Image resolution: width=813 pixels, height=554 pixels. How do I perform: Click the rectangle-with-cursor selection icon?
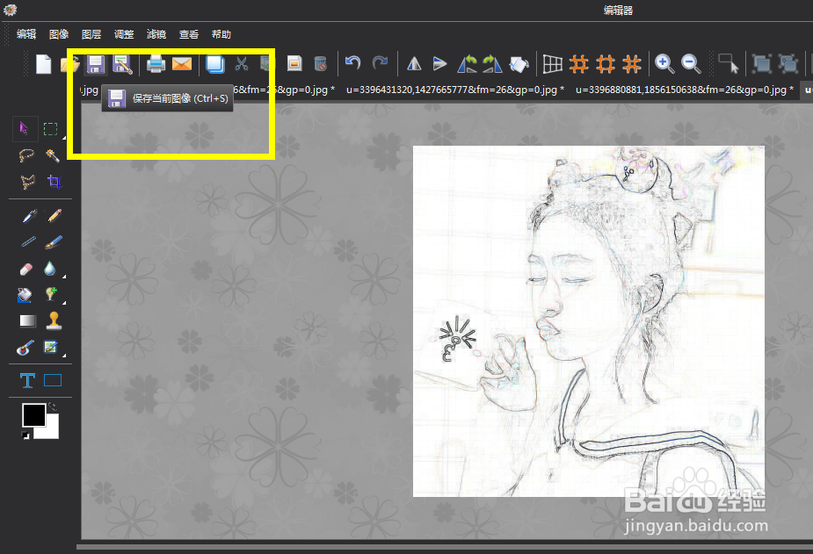pos(729,64)
